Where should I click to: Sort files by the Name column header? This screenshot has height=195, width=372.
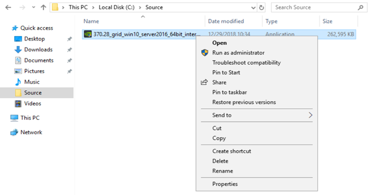point(91,21)
